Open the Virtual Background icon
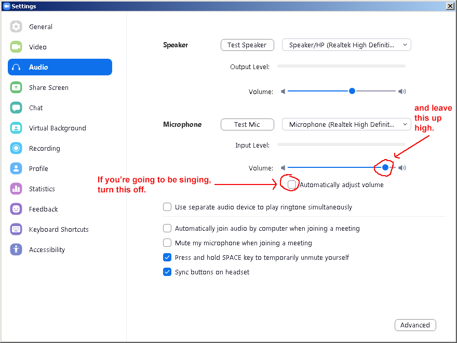 [x=16, y=128]
